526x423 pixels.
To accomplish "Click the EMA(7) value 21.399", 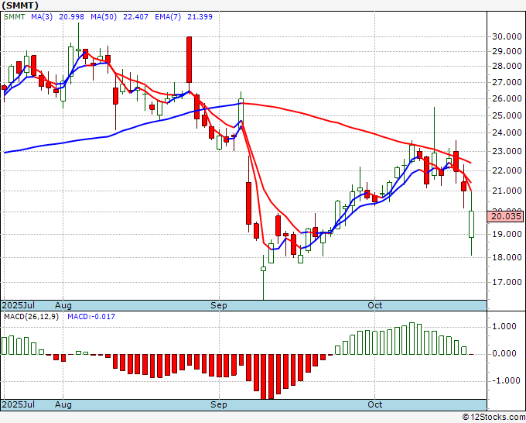I will (x=200, y=17).
